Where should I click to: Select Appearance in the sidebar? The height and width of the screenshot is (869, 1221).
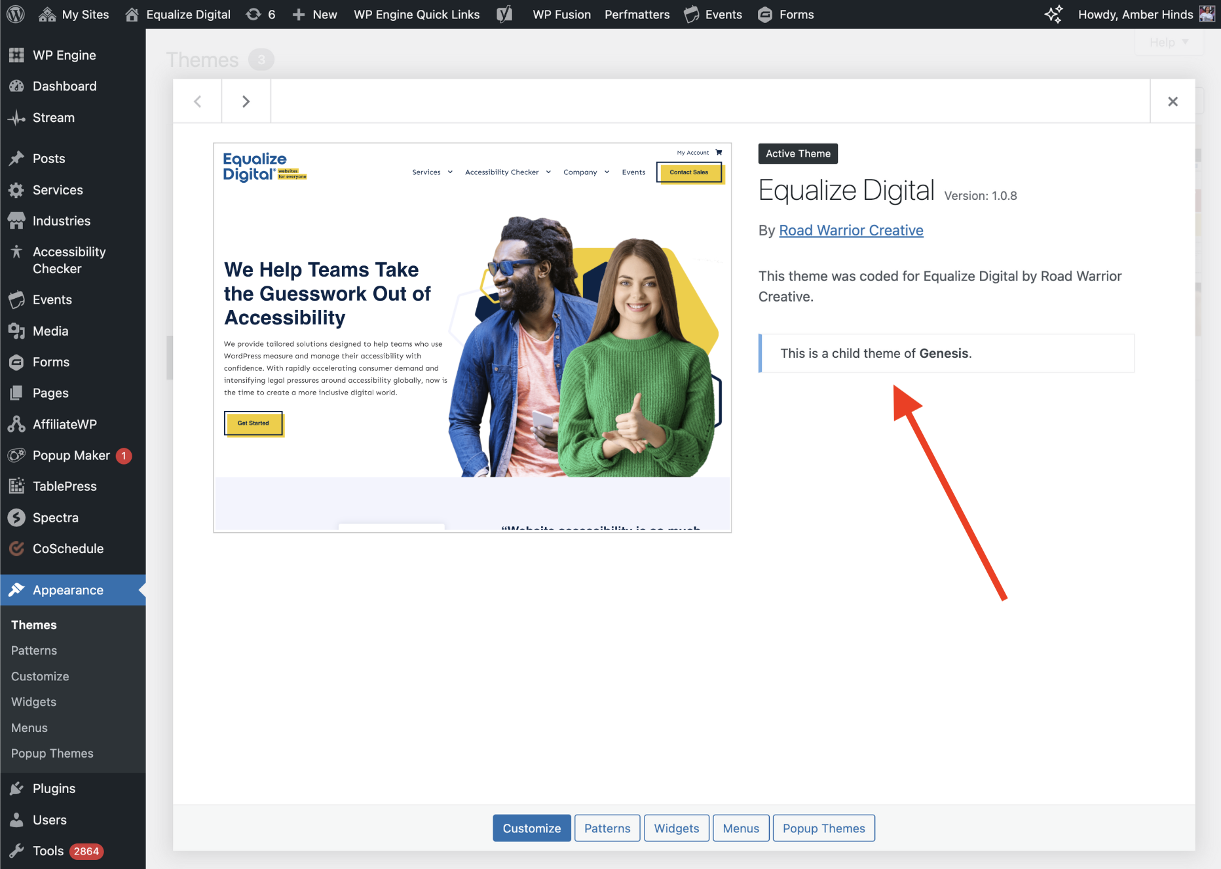(x=73, y=590)
